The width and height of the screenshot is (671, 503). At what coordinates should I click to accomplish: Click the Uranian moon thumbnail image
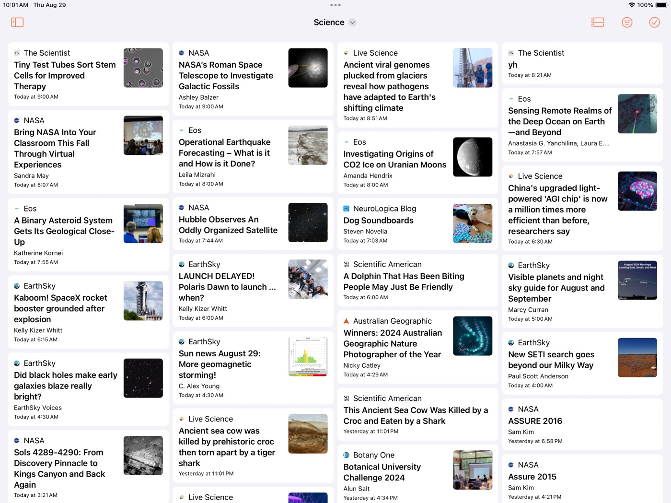tap(473, 157)
